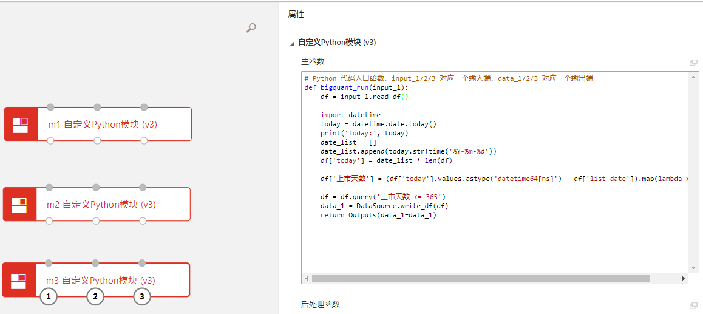Click output port 3 of m3
This screenshot has width=703, height=314.
(142, 297)
